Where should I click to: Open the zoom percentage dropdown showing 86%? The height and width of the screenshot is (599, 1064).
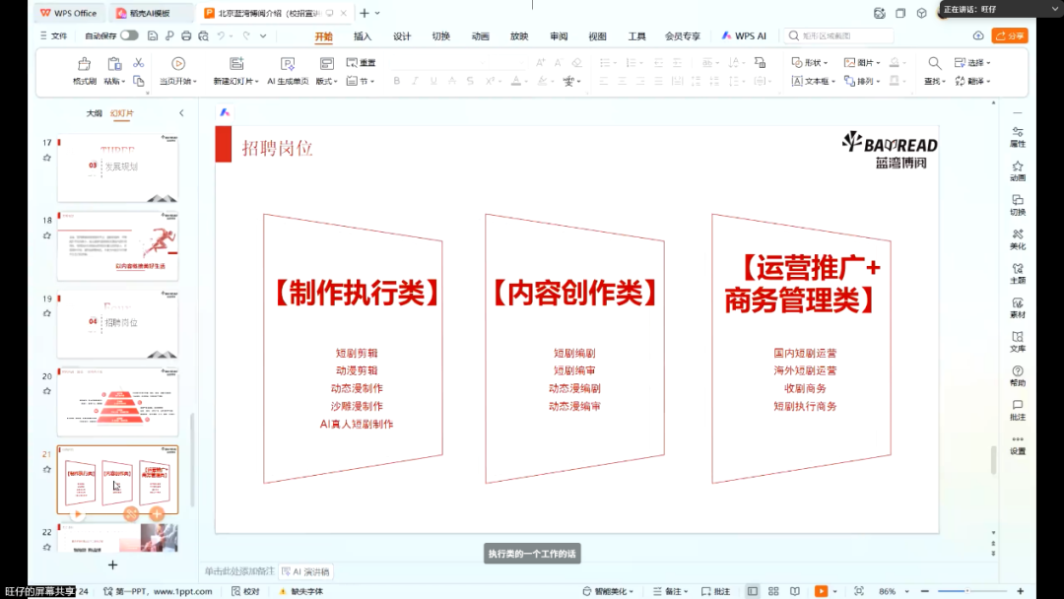click(x=890, y=591)
